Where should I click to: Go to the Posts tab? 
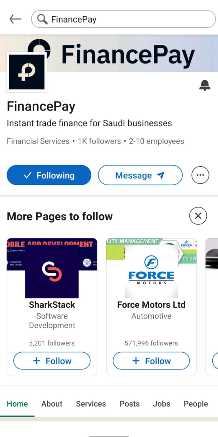point(129,404)
